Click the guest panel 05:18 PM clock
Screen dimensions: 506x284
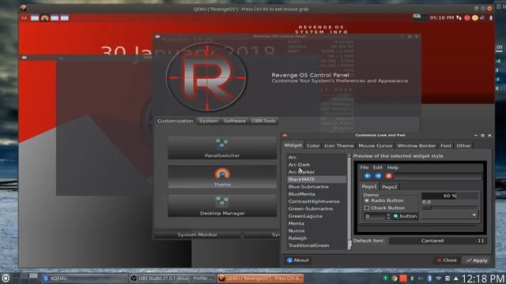[x=441, y=17]
